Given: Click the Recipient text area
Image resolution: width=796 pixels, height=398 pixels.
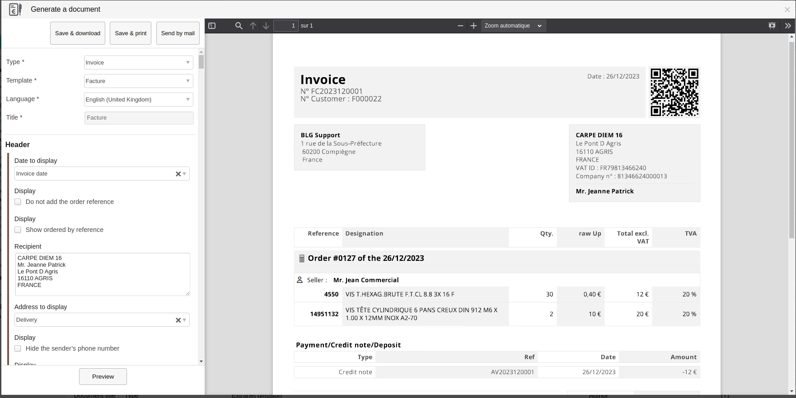Looking at the screenshot, I should pyautogui.click(x=102, y=274).
